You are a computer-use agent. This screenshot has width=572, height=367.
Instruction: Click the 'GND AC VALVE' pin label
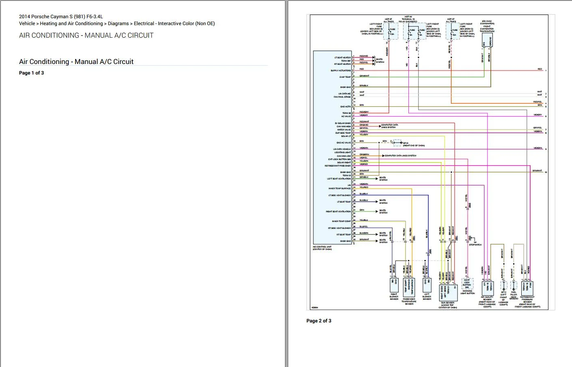pos(343,143)
